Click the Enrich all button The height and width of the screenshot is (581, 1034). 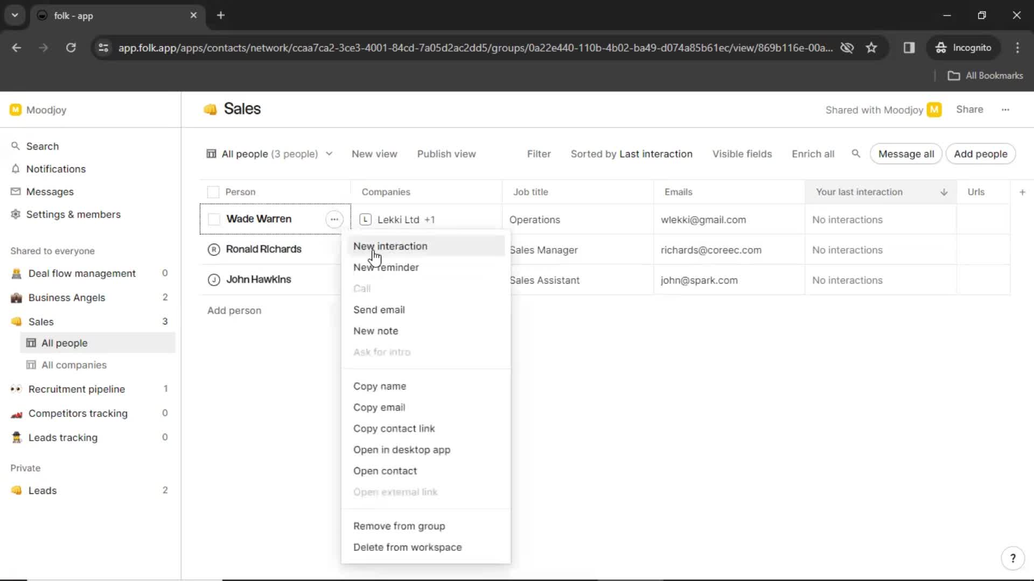[x=813, y=154]
